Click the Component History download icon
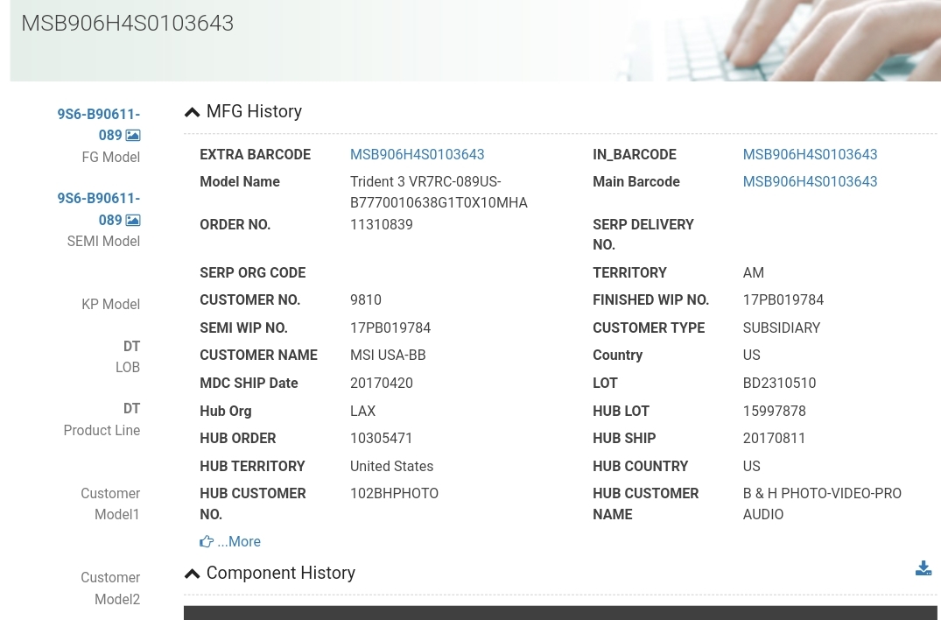The height and width of the screenshot is (620, 941). (x=923, y=568)
